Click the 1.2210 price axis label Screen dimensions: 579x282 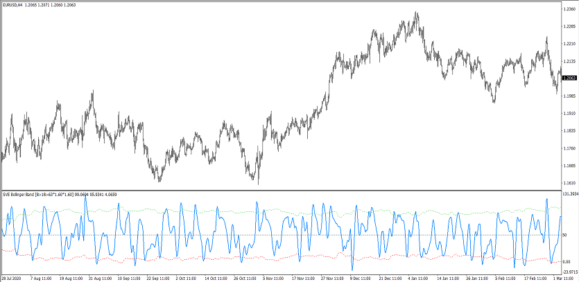click(x=569, y=44)
